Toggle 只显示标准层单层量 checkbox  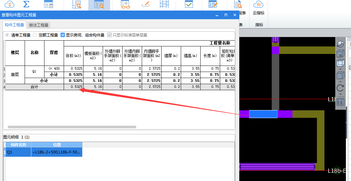click(x=109, y=35)
